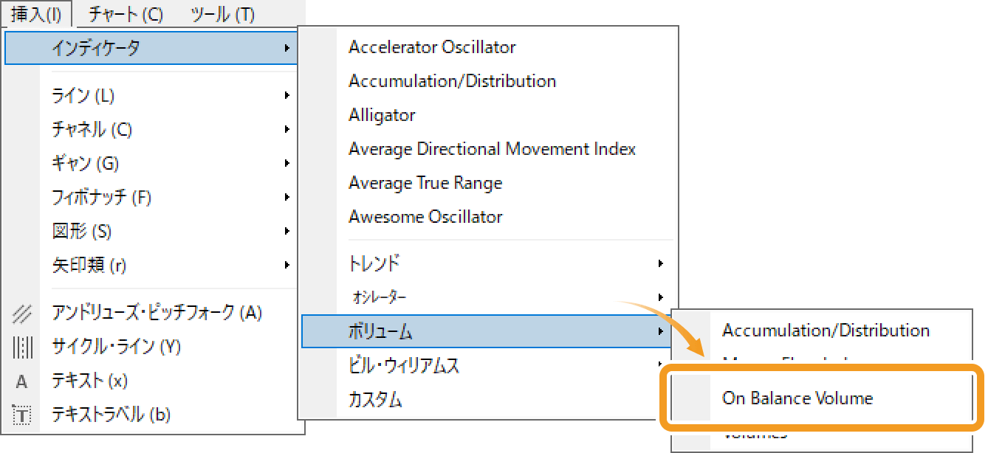This screenshot has height=453, width=988.
Task: Expand arrow next to フィボナッチ (F)
Action: [x=287, y=197]
